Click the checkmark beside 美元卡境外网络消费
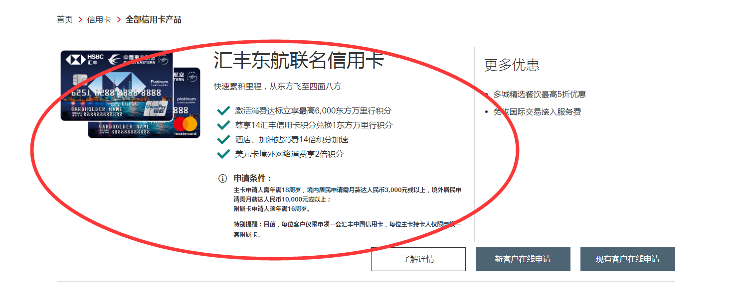The image size is (751, 300). [x=223, y=154]
